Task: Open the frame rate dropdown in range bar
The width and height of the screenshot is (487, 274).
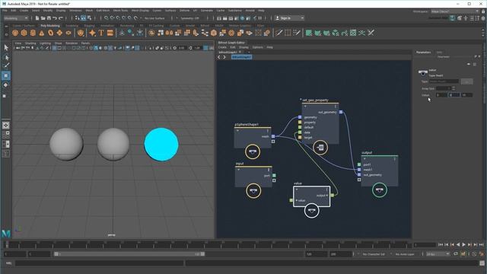Action: pyautogui.click(x=438, y=254)
